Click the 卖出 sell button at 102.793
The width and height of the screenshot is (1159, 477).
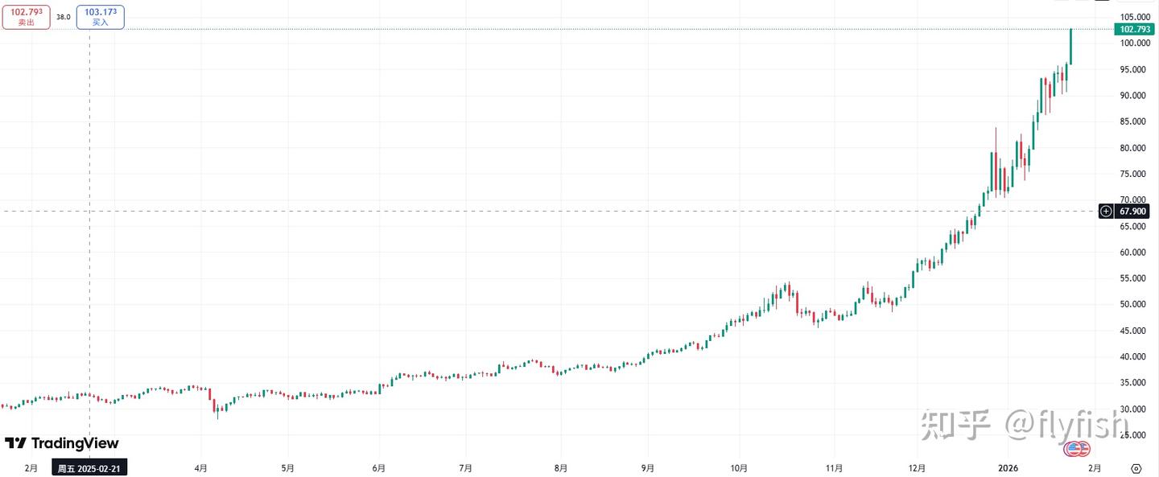(27, 17)
